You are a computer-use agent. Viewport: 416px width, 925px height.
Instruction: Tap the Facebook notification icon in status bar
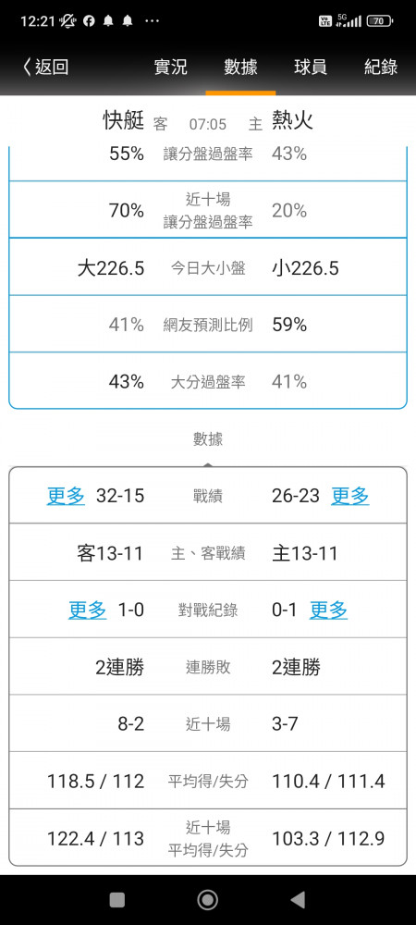pyautogui.click(x=89, y=21)
